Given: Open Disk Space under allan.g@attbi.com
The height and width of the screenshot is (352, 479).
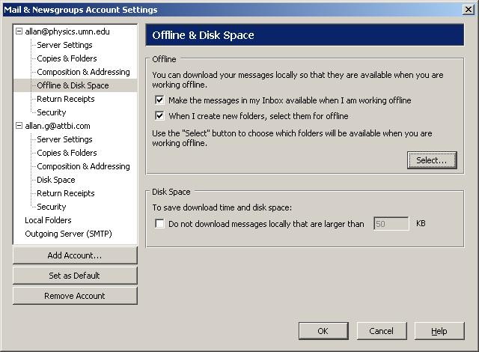Looking at the screenshot, I should (56, 180).
